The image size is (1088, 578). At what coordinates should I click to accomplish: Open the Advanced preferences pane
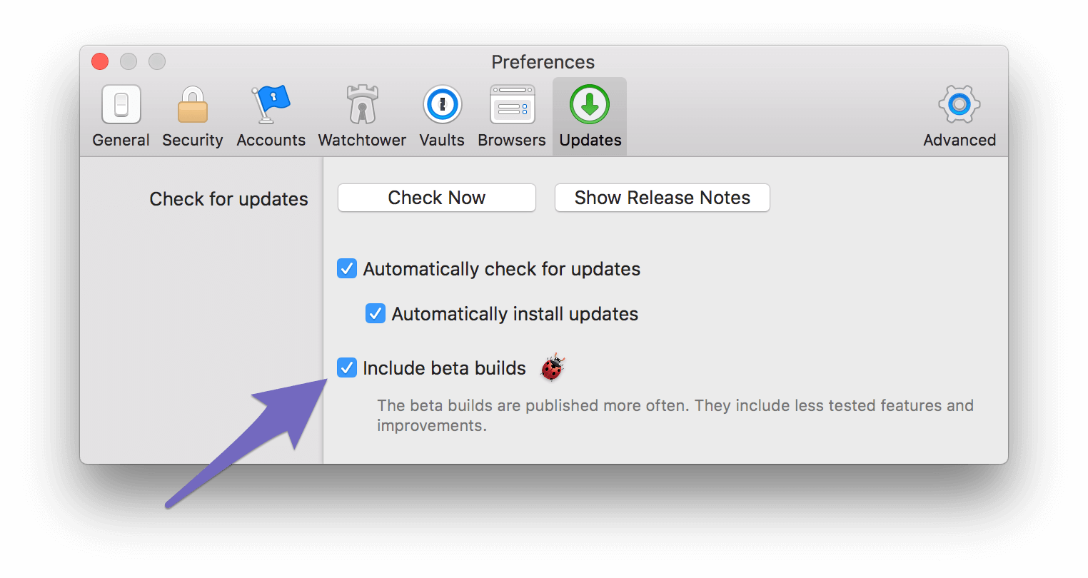click(959, 114)
